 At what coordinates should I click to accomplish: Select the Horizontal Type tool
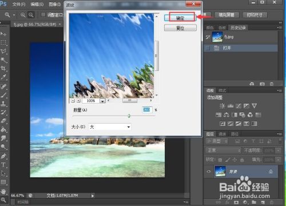[x=3, y=165]
